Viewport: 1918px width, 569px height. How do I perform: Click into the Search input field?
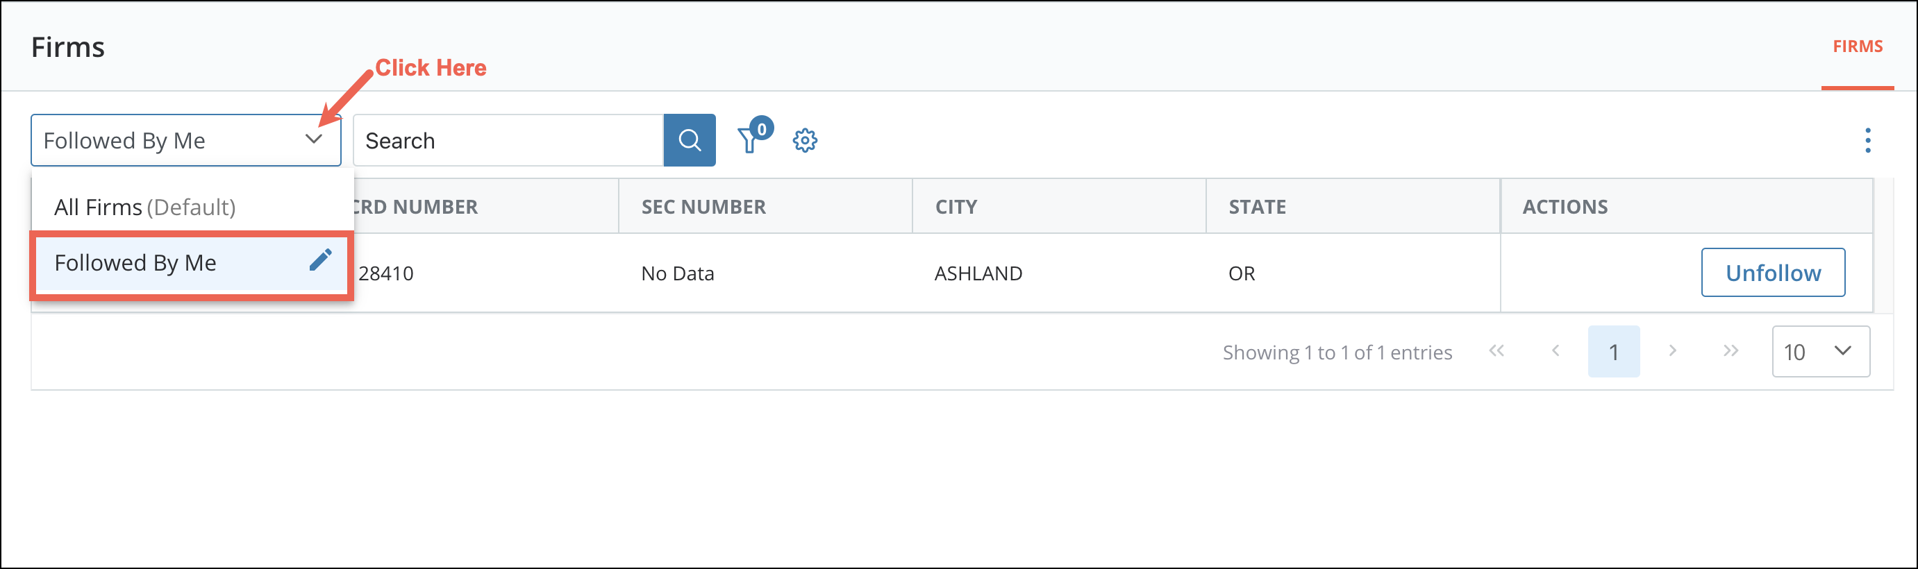(508, 141)
